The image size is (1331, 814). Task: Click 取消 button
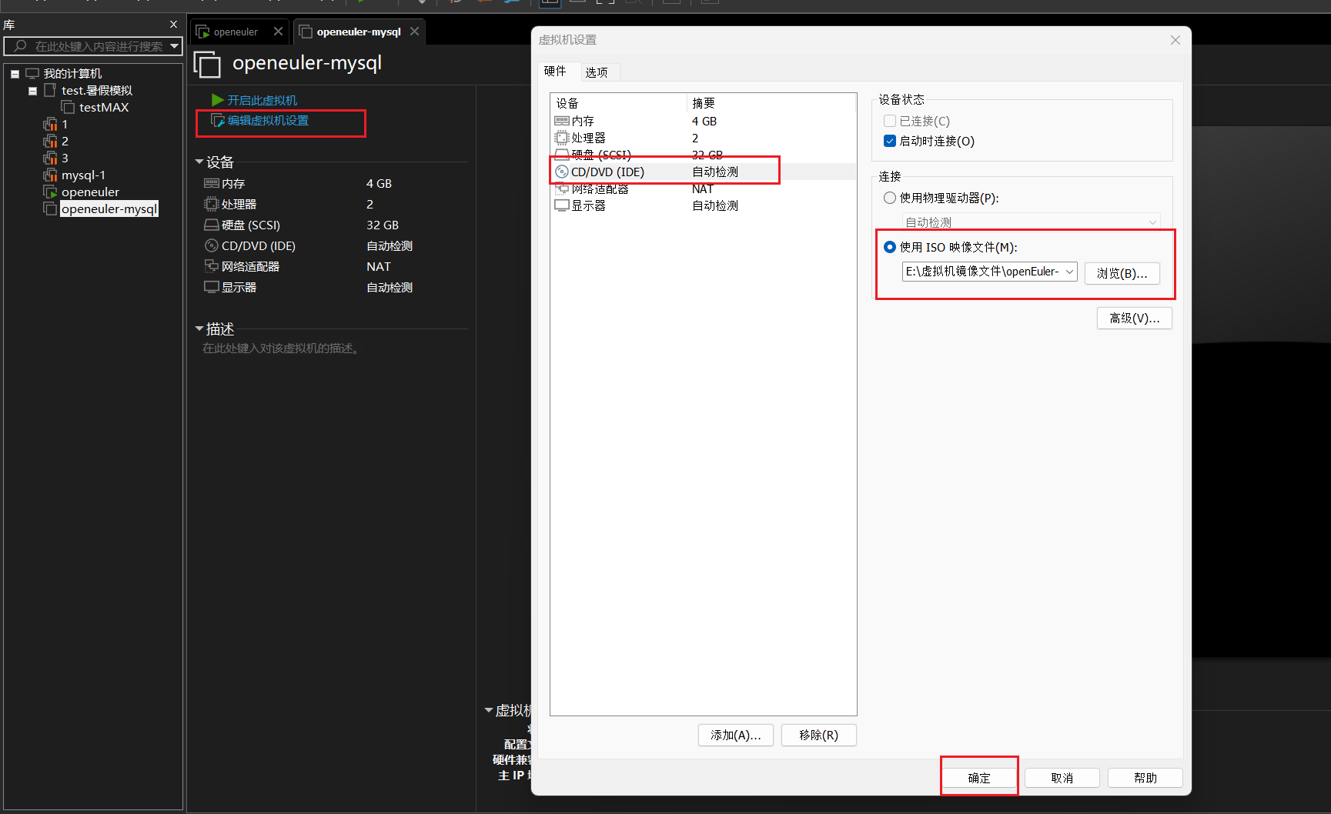click(1062, 778)
